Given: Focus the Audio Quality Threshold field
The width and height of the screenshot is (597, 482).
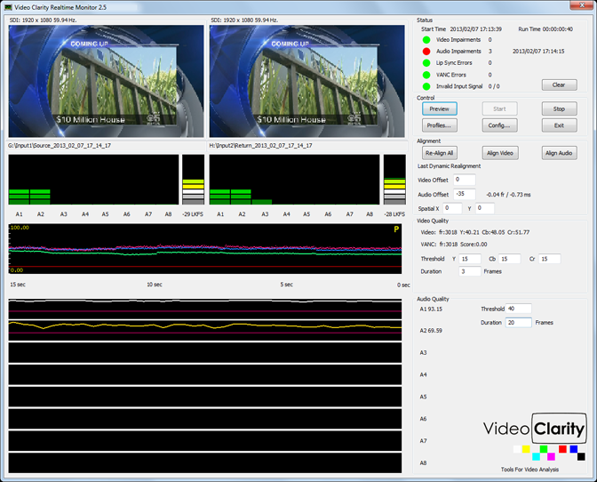Looking at the screenshot, I should (518, 309).
